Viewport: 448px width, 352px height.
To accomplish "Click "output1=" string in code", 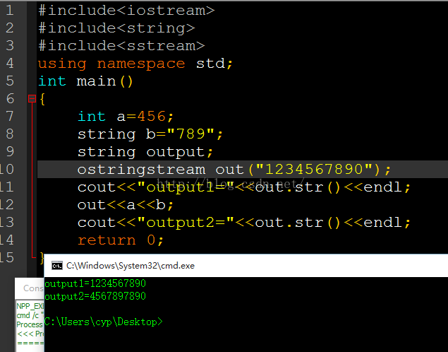I will pos(186,187).
